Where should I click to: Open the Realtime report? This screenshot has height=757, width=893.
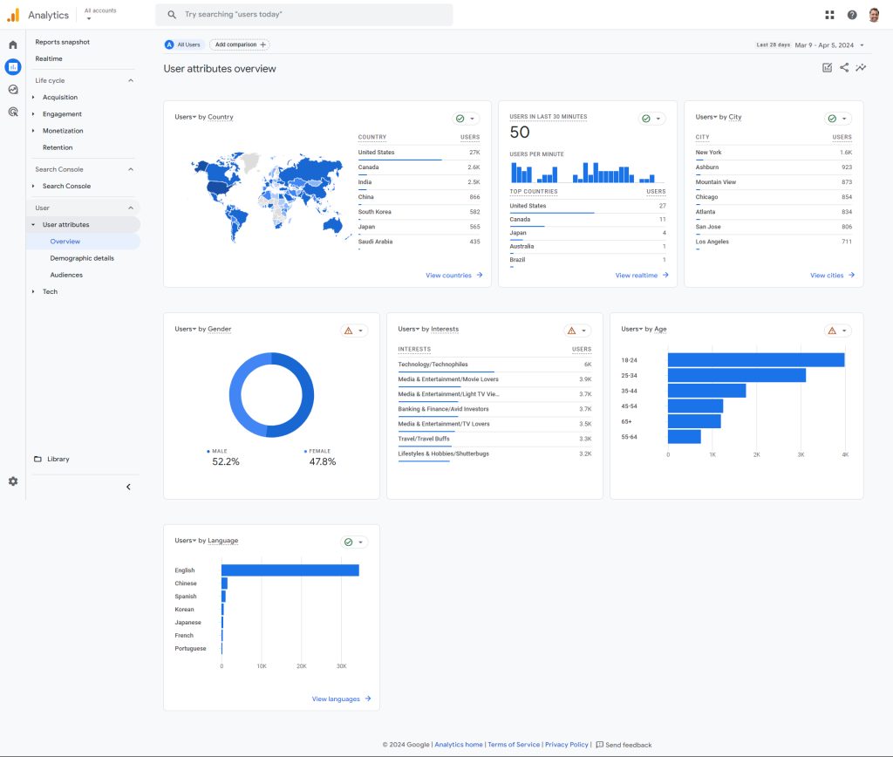point(49,58)
